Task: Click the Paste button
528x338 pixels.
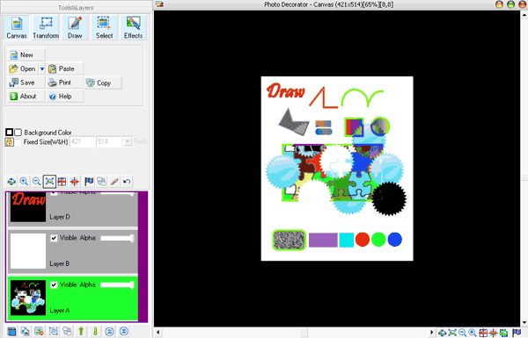Action: tap(65, 68)
